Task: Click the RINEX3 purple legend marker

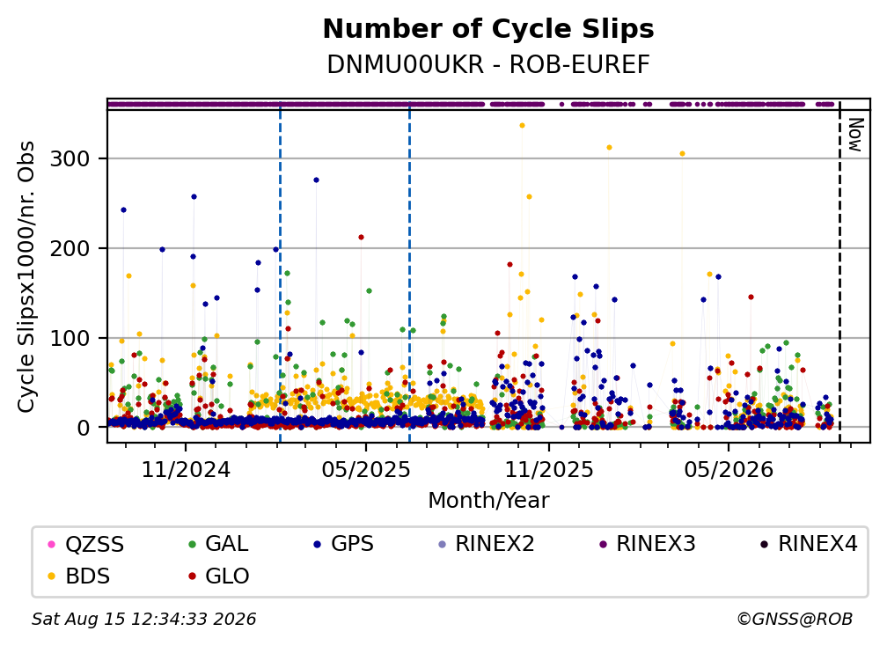Action: [x=603, y=544]
